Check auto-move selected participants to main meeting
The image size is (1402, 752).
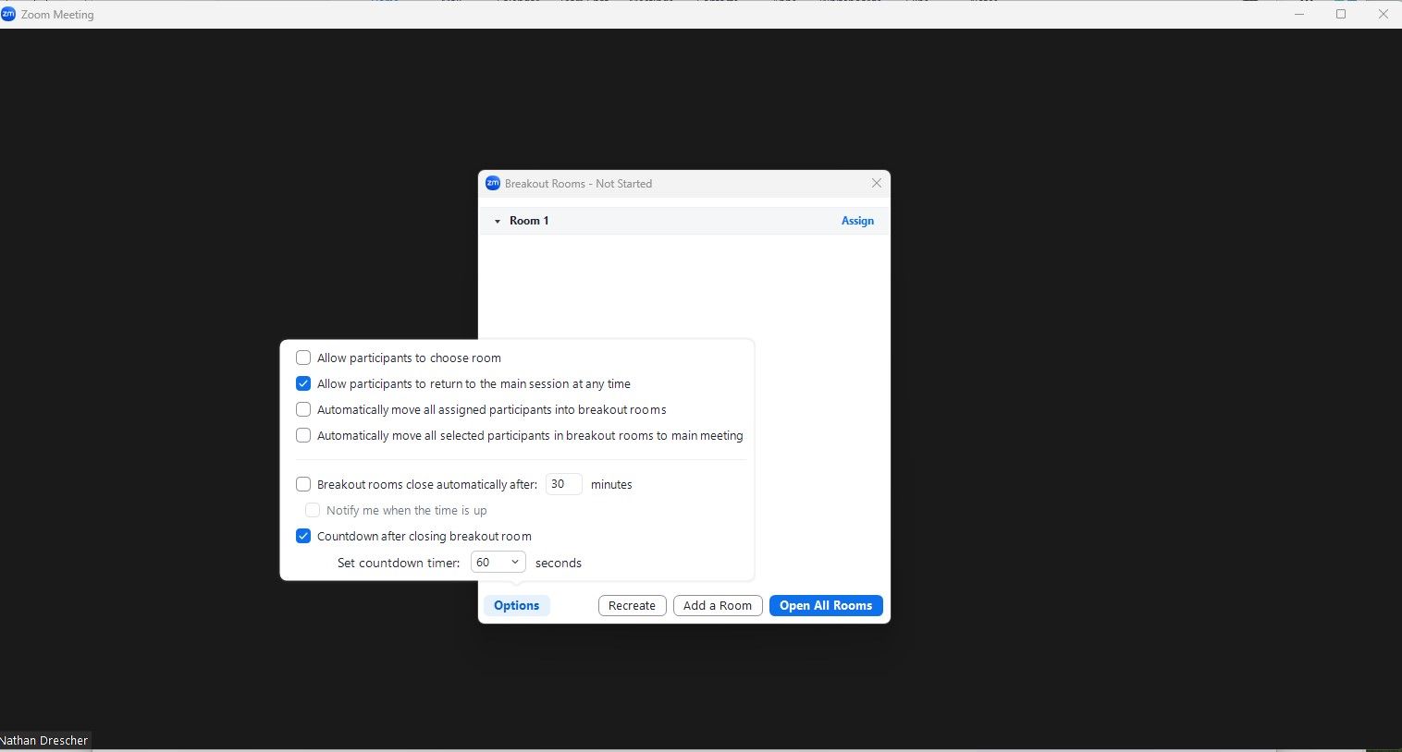tap(303, 435)
